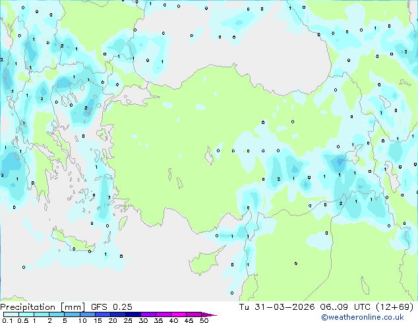Image resolution: width=418 pixels, height=323 pixels.
Task: Click the time range "06..09 UTC"
Action: click(x=345, y=307)
